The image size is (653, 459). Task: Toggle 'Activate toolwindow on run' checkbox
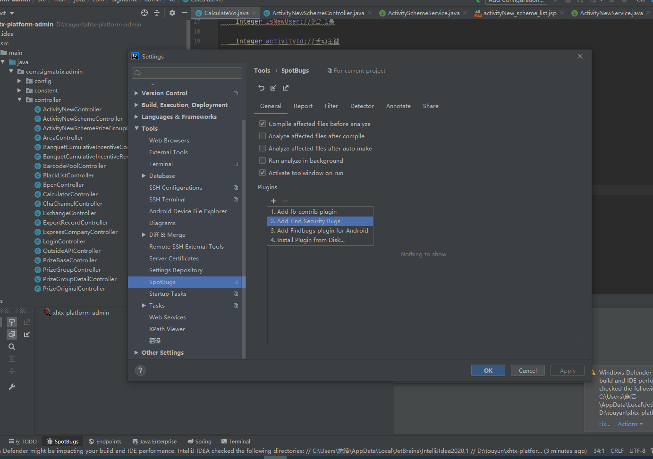click(263, 173)
